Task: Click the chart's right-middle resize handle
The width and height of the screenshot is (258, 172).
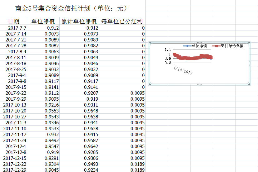Action: point(250,63)
